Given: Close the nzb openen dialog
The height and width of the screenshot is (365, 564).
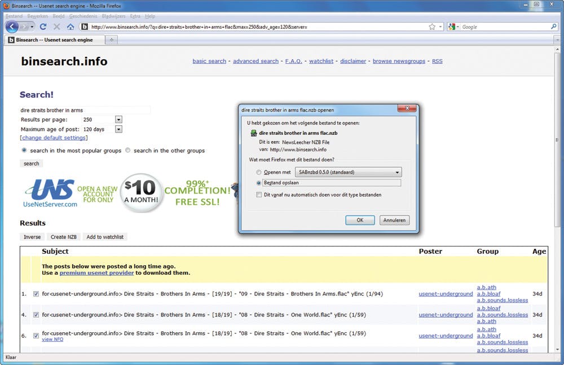Looking at the screenshot, I should (x=407, y=108).
